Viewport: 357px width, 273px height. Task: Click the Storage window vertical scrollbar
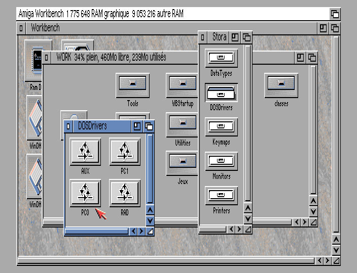pyautogui.click(x=247, y=123)
